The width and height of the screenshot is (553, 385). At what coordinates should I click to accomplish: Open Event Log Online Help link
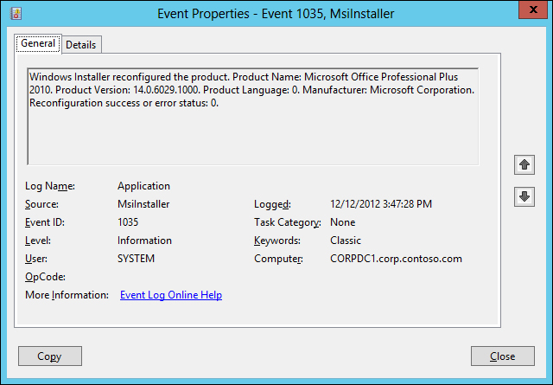[x=171, y=295]
